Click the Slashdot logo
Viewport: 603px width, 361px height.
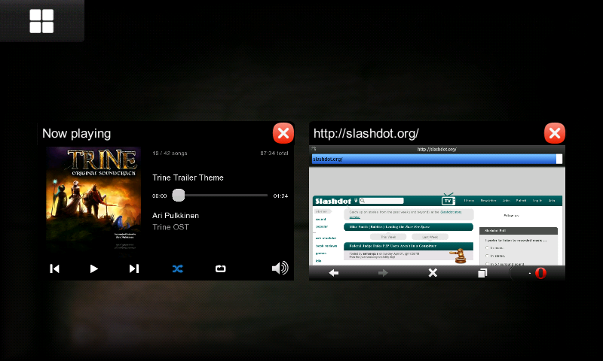(x=333, y=201)
